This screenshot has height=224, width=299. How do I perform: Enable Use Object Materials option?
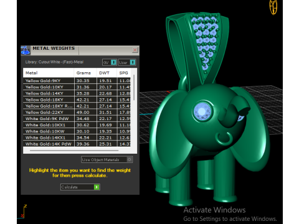click(x=107, y=159)
